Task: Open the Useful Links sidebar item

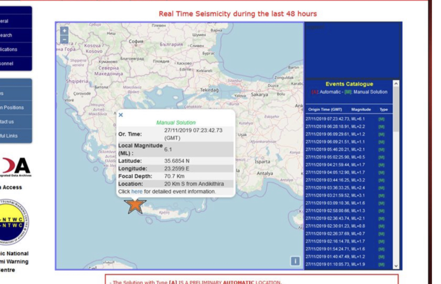Action: pos(16,136)
